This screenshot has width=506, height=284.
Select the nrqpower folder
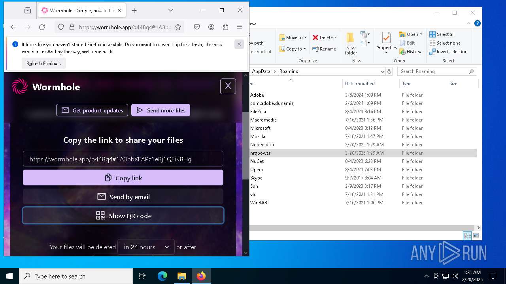pos(363,153)
